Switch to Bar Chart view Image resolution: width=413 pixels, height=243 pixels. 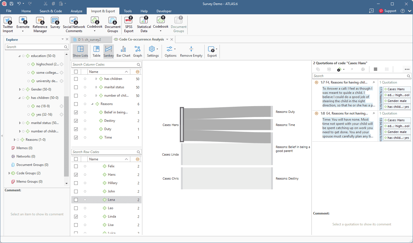click(x=123, y=52)
